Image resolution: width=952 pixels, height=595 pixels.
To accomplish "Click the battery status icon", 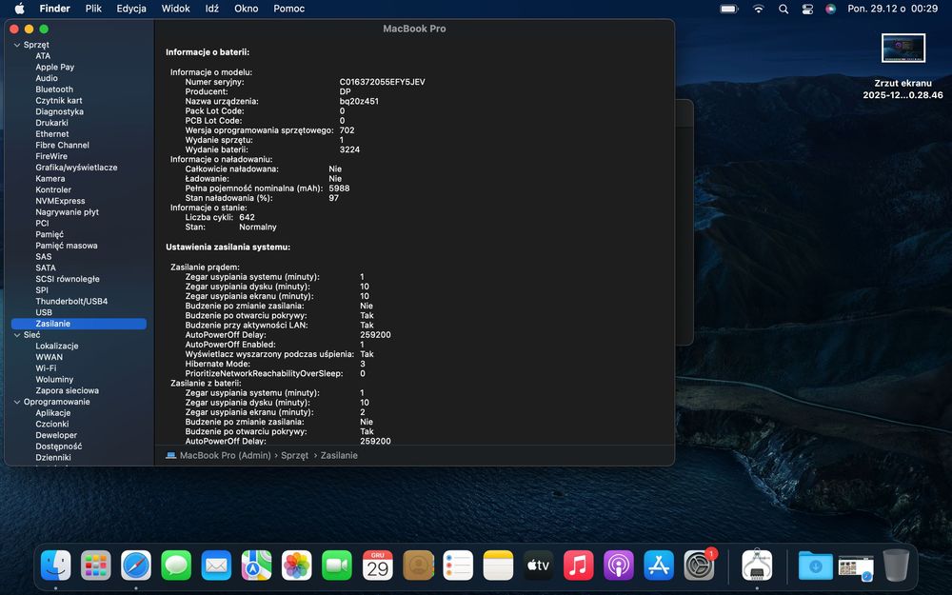I will pyautogui.click(x=729, y=9).
